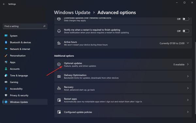
Task: Click 'Additional options' heading
Action: pyautogui.click(x=64, y=56)
